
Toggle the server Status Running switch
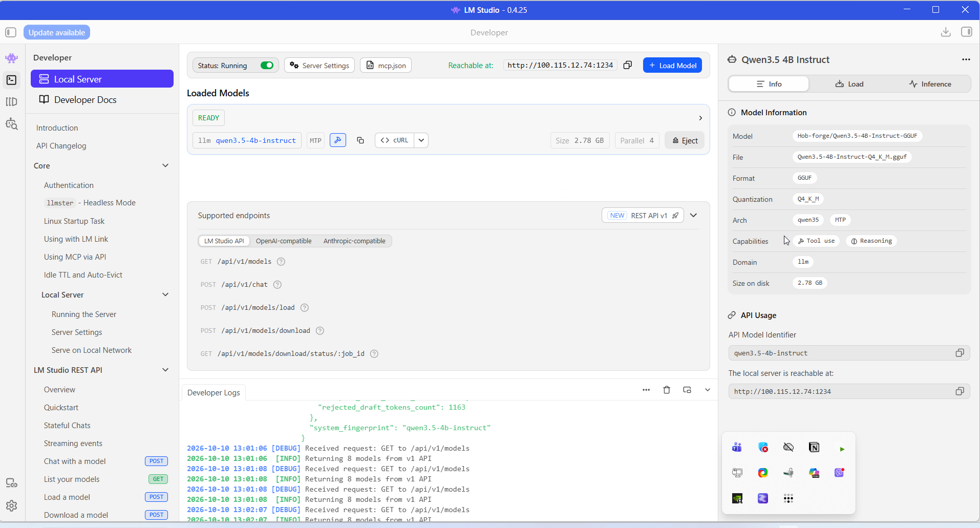point(267,65)
